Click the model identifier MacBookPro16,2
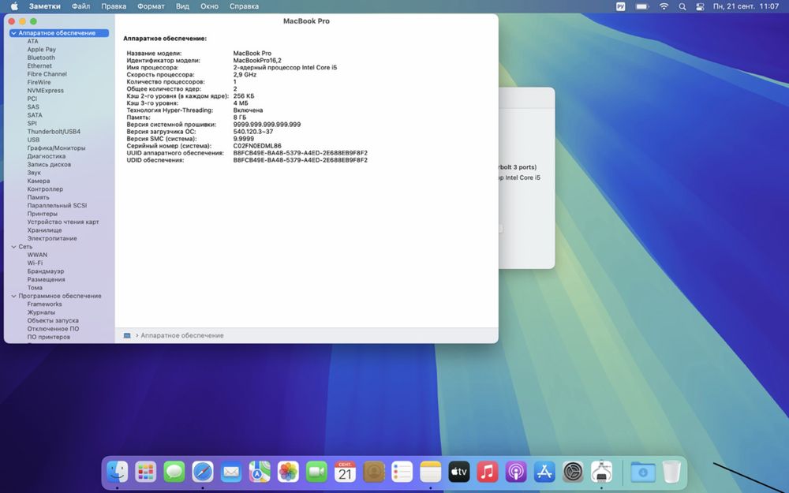This screenshot has width=789, height=493. [x=257, y=61]
